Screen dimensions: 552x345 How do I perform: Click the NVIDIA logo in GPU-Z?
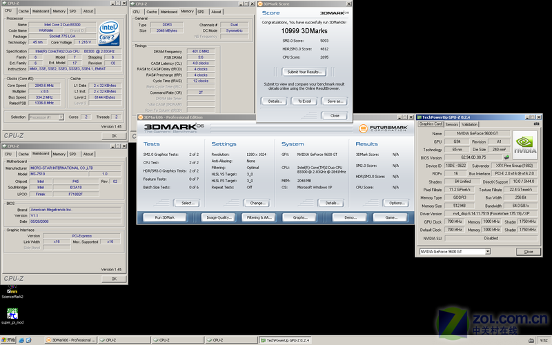pyautogui.click(x=524, y=145)
